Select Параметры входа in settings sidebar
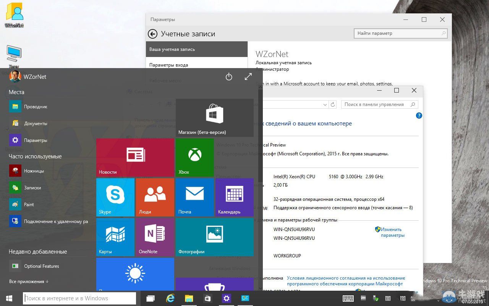489x306 pixels. (197, 65)
